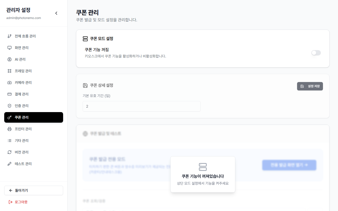Click the server icon next to 쿠폰 모드 설정
Image resolution: width=338 pixels, height=211 pixels.
point(85,39)
